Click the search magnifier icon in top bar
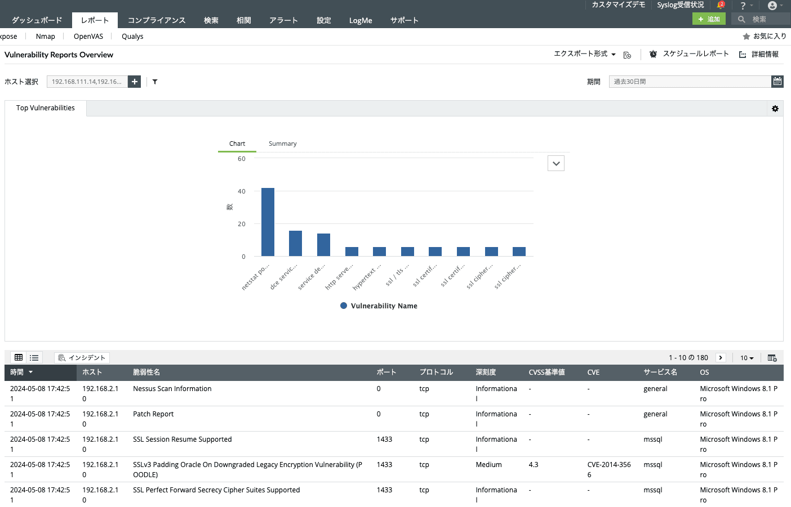Image resolution: width=791 pixels, height=507 pixels. coord(741,19)
